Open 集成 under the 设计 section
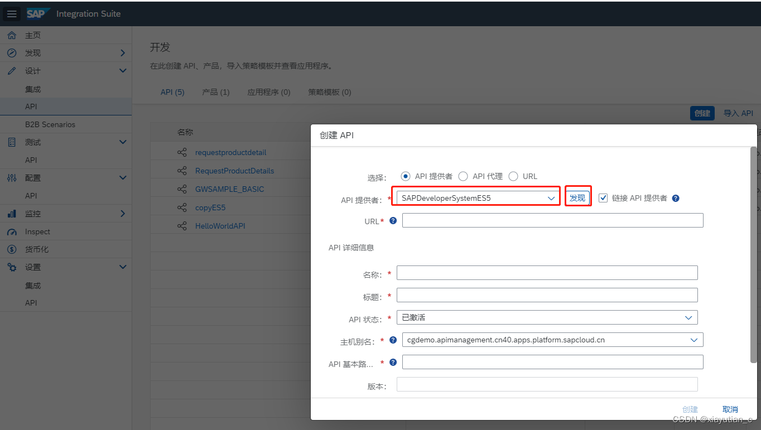 (x=33, y=89)
